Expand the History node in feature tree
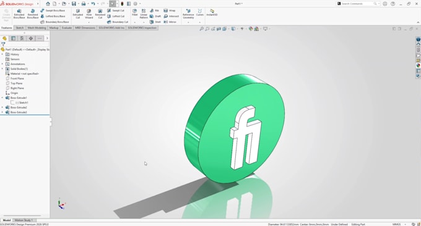 click(2, 54)
